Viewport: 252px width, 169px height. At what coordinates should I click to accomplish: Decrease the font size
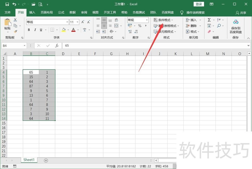(89, 22)
